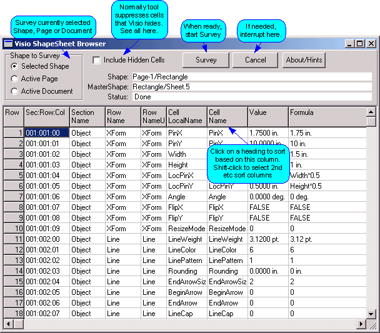Sort by the Row NameU column header
This screenshot has width=380, height=333.
pos(154,116)
